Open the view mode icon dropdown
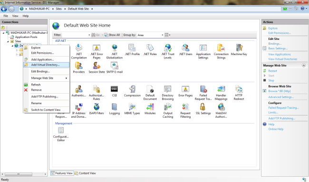 tap(167, 35)
